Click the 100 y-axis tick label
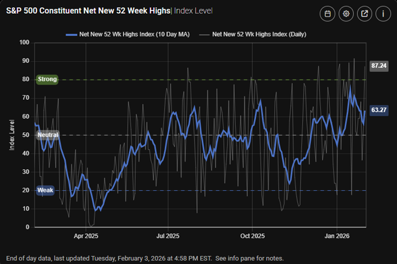The height and width of the screenshot is (264, 397). click(24, 42)
